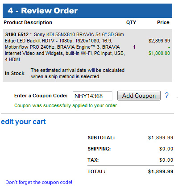Image resolution: width=178 pixels, height=188 pixels.
Task: Click the Add Coupon button
Action: pyautogui.click(x=139, y=96)
